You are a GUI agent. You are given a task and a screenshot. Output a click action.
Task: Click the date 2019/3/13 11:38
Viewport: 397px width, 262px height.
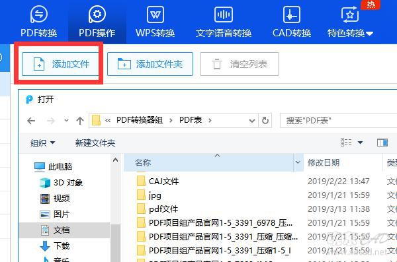tap(339, 209)
